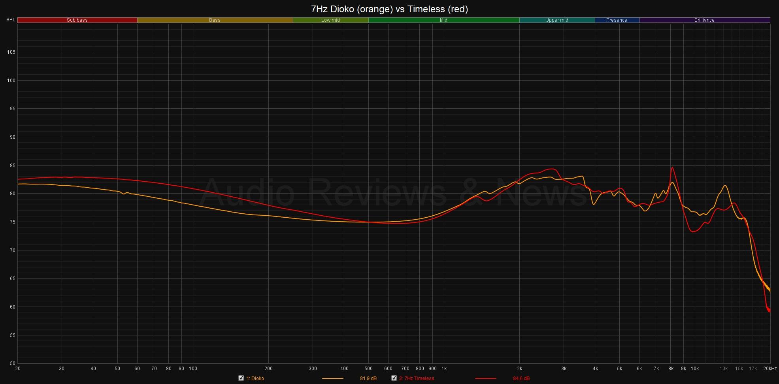
Task: Click the graph title text
Action: coord(389,9)
